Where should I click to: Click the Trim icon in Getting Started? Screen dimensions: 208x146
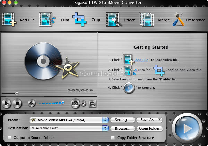coord(129,70)
